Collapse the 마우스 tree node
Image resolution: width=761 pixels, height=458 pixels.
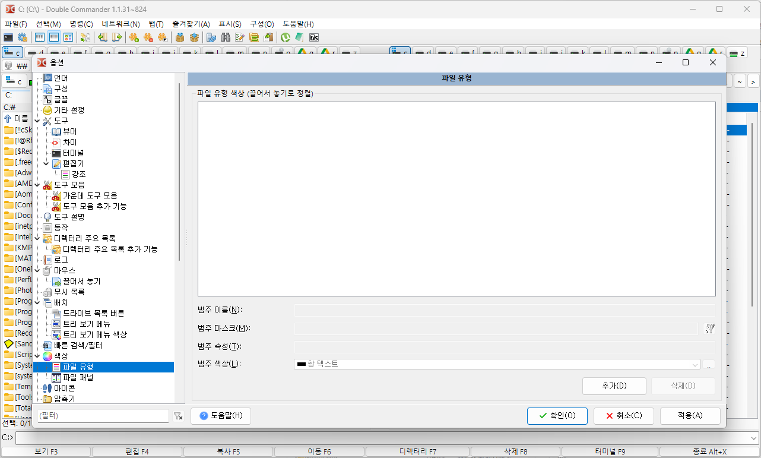click(37, 270)
